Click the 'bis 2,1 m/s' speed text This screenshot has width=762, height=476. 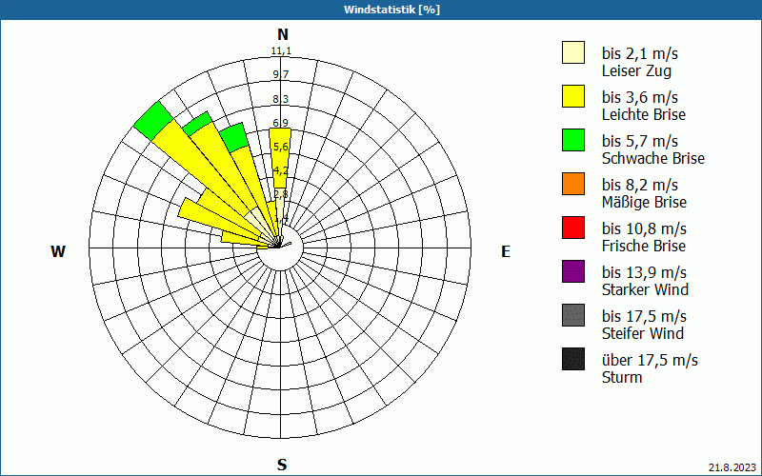(639, 53)
